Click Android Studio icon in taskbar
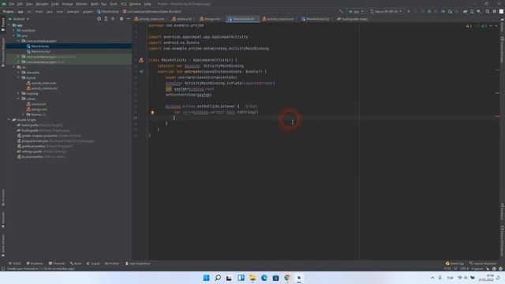Screen dimensions: 505x284 pyautogui.click(x=299, y=278)
